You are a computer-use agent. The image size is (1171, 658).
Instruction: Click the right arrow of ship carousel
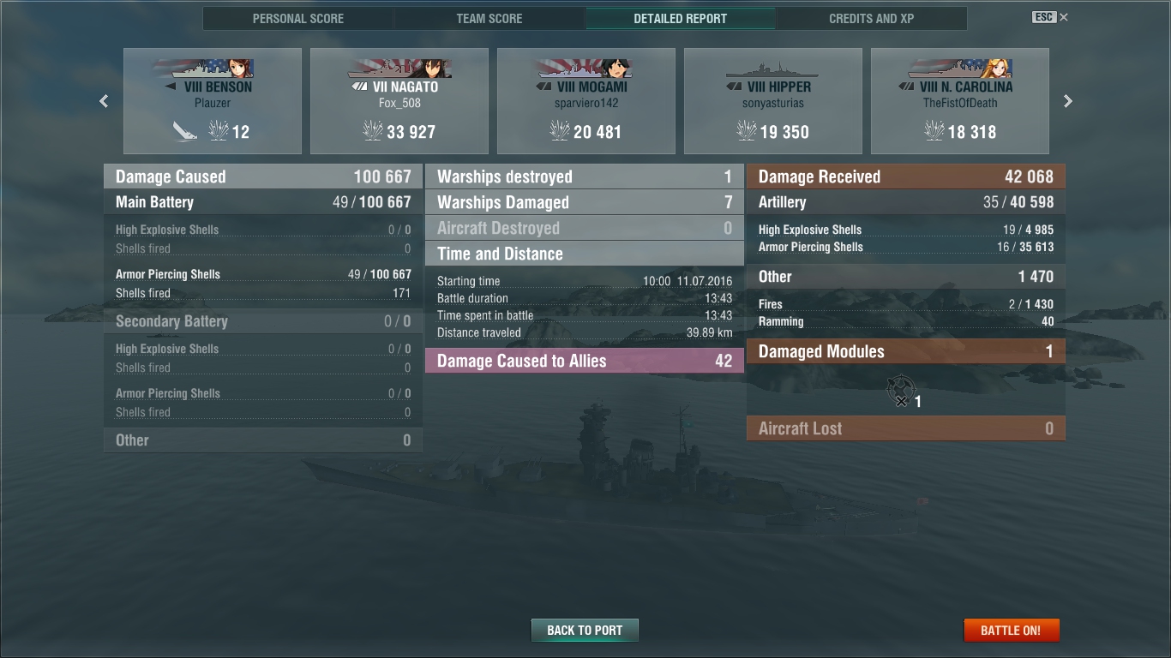pos(1068,101)
